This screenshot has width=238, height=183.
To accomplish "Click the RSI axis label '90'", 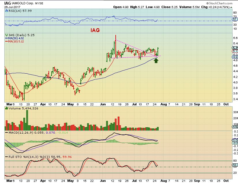I will pos(235,13).
